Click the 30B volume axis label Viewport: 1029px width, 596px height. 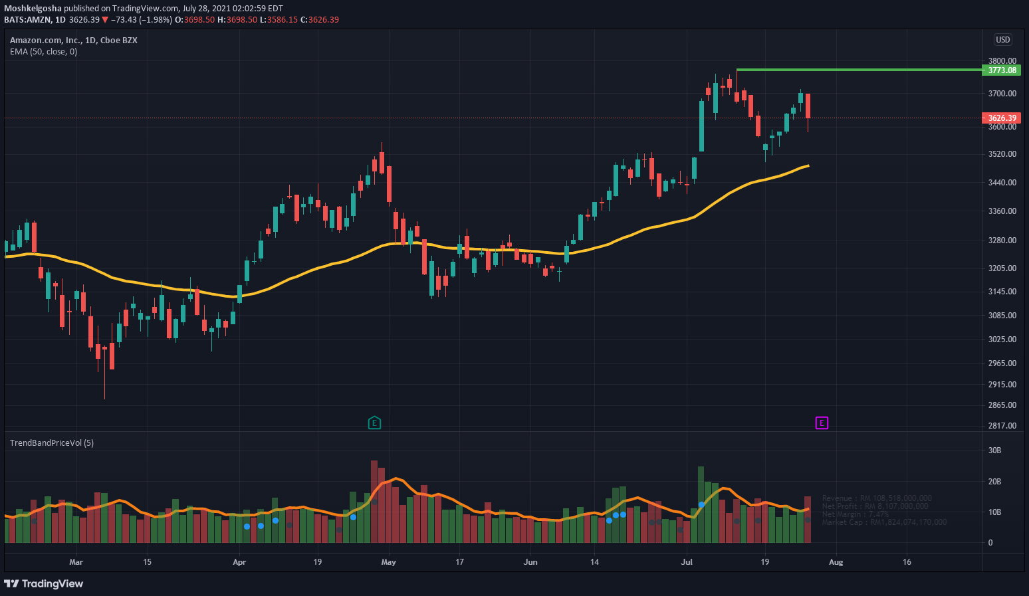click(995, 450)
